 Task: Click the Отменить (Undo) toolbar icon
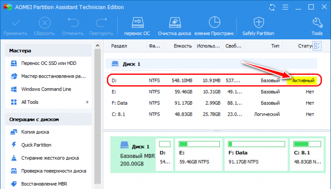click(73, 23)
